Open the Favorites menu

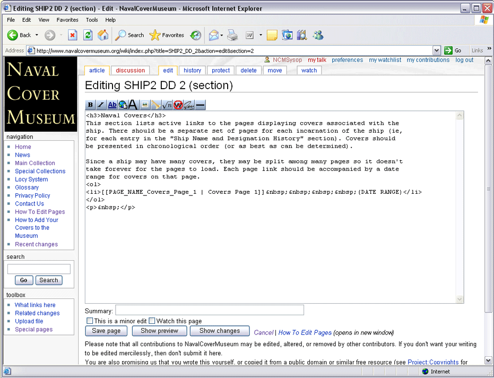(x=67, y=20)
